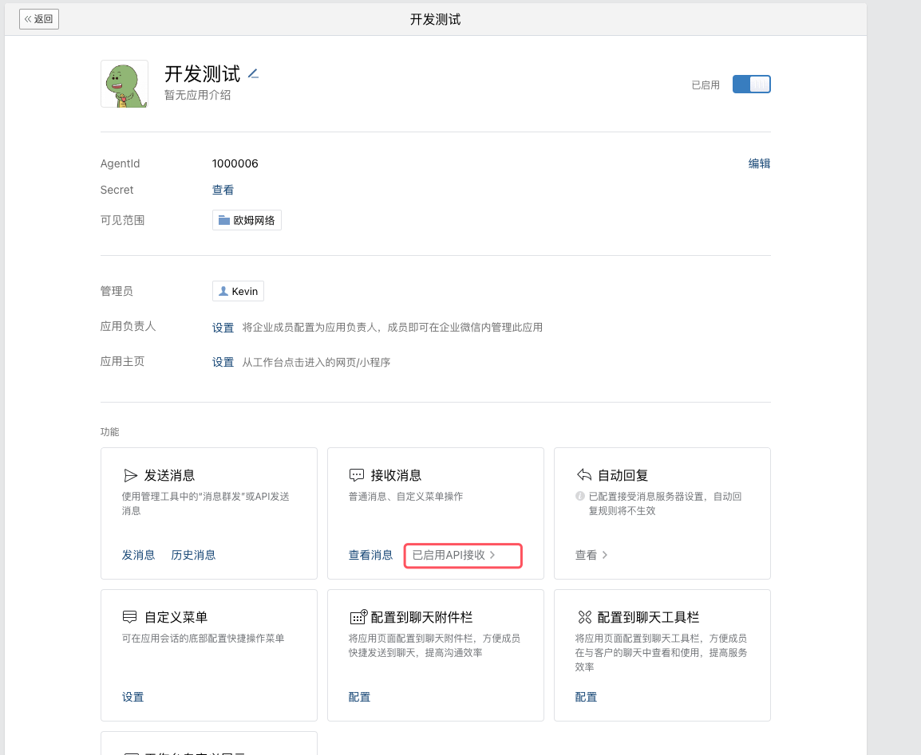Click the 编辑 link
The image size is (921, 755).
tap(759, 163)
